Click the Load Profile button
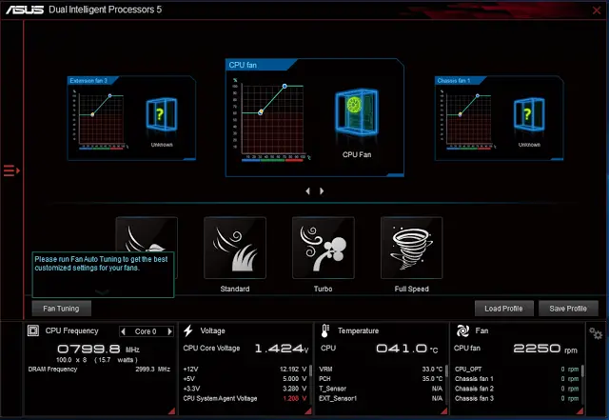Screen dimensions: 609x420 point(503,309)
